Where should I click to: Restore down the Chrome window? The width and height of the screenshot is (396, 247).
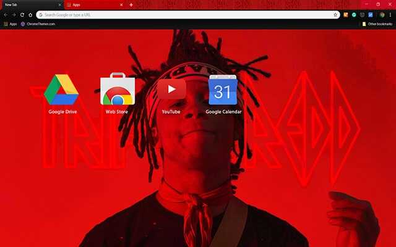pos(378,4)
